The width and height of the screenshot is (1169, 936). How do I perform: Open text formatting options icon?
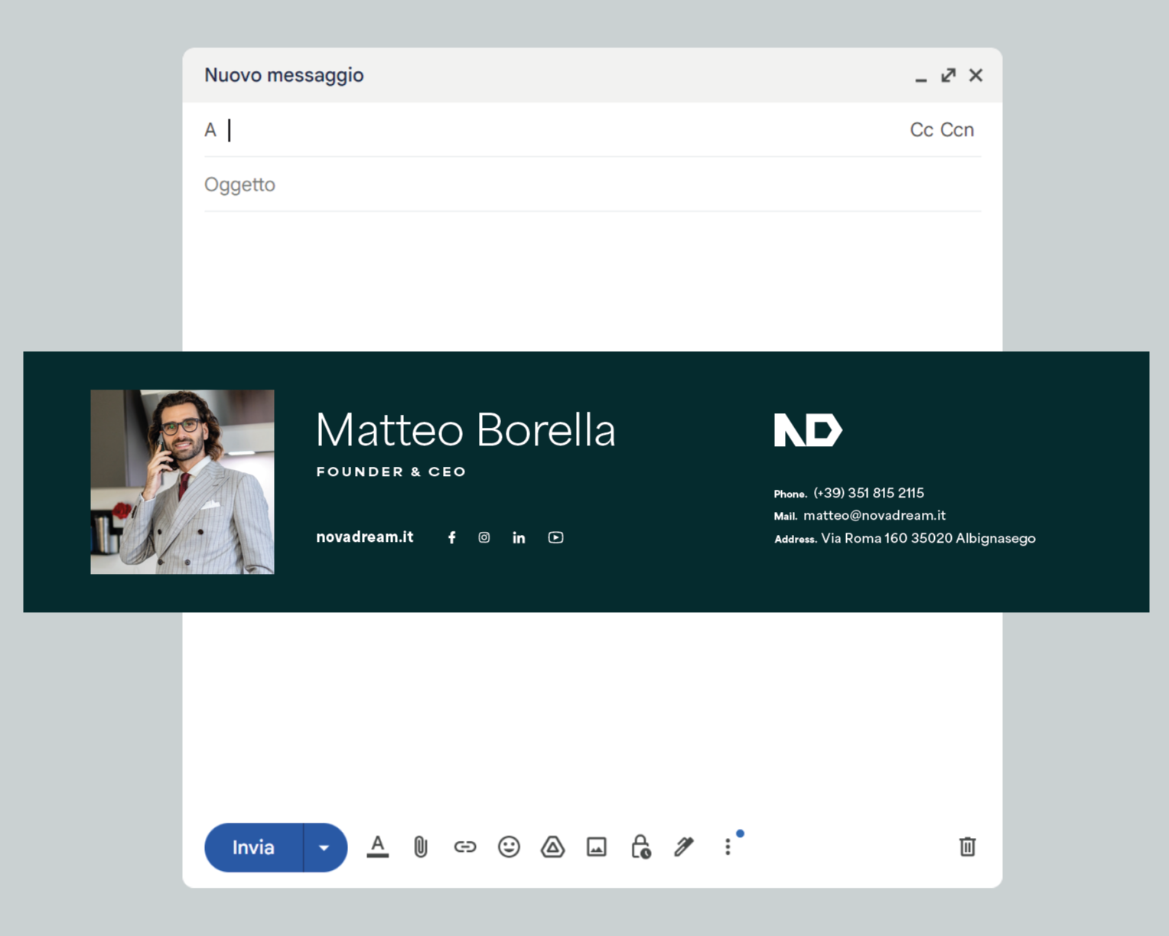pos(377,846)
